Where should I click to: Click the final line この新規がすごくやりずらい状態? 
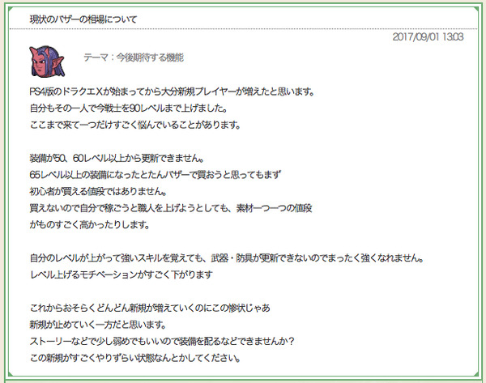(x=135, y=358)
